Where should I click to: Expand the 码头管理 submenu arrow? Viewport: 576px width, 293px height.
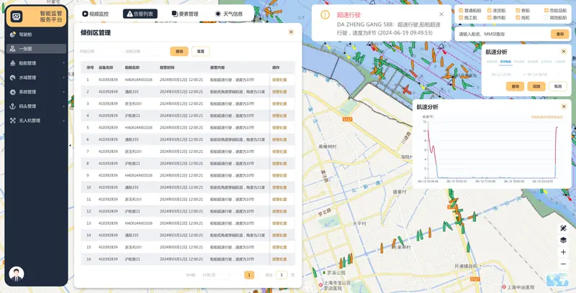[63, 106]
